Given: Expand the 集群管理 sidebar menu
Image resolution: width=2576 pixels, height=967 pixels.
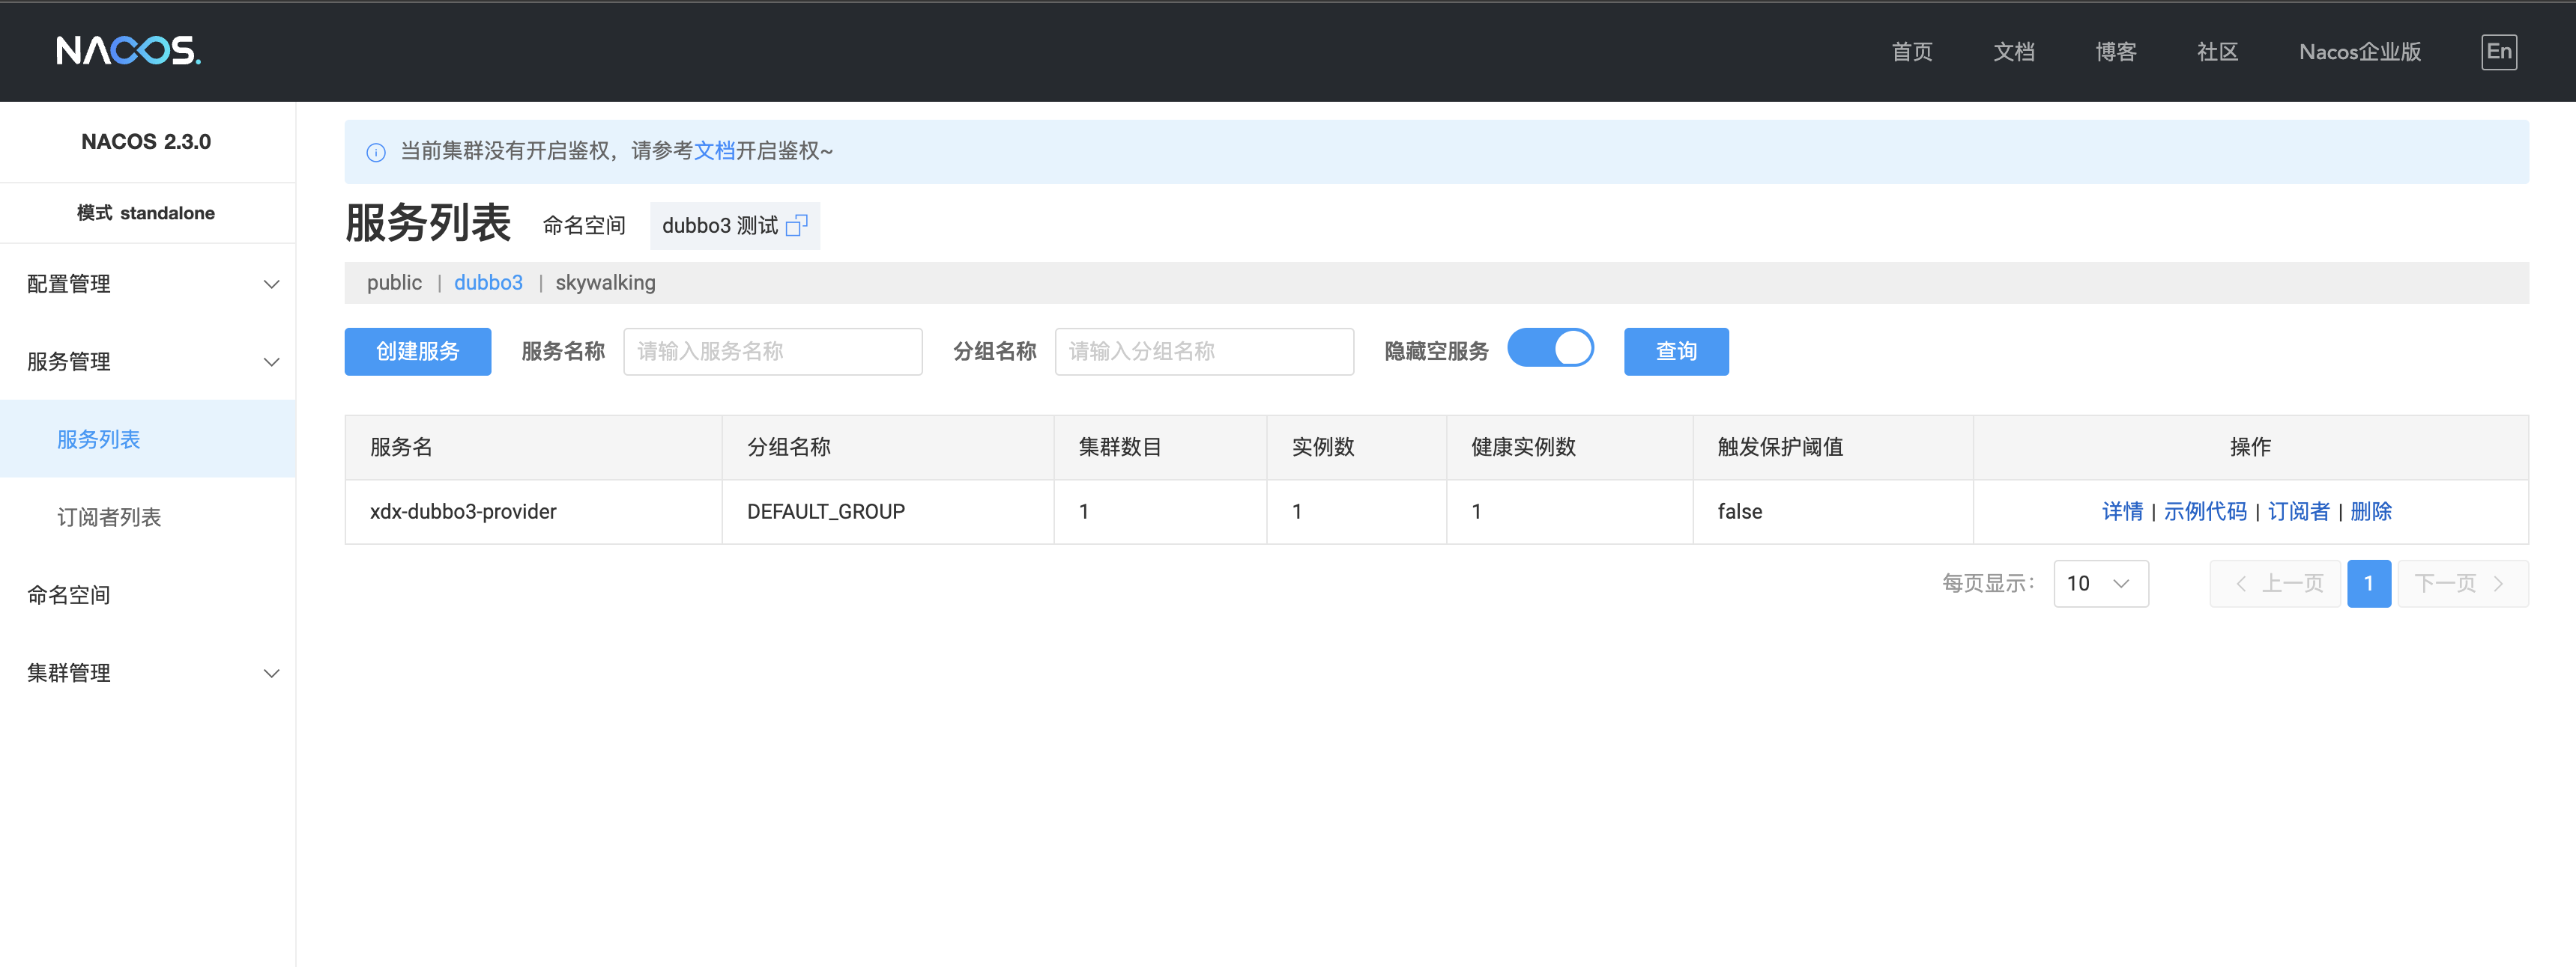Looking at the screenshot, I should point(148,672).
